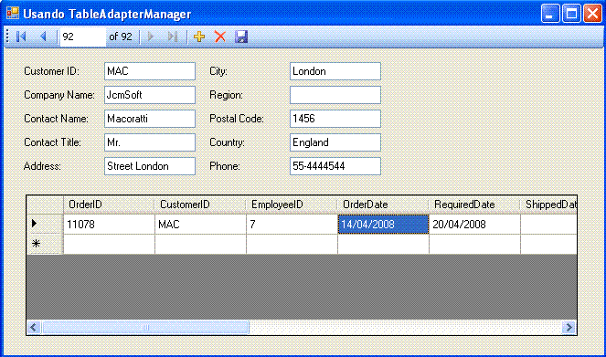Click the Move Previous arrow icon
The height and width of the screenshot is (357, 606).
(43, 37)
